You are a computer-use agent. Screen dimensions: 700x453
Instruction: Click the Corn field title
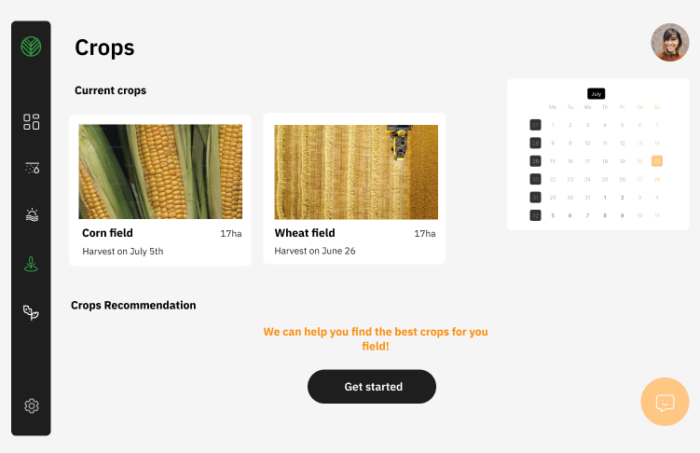click(108, 233)
